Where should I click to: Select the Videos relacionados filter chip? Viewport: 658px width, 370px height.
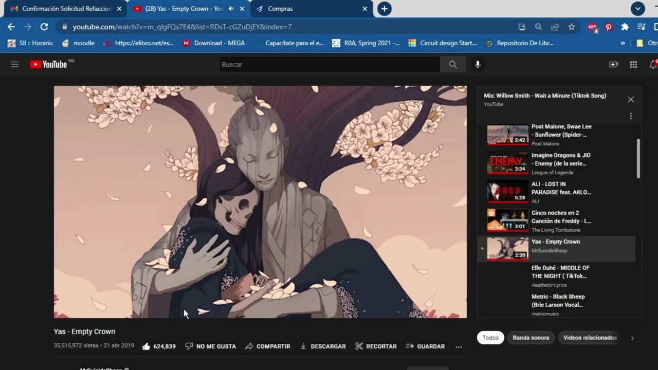point(590,338)
